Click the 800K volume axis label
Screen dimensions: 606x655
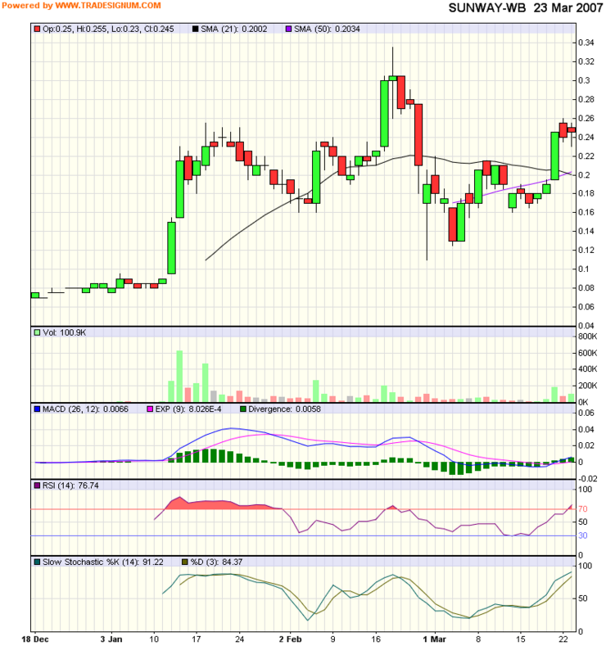pyautogui.click(x=588, y=337)
